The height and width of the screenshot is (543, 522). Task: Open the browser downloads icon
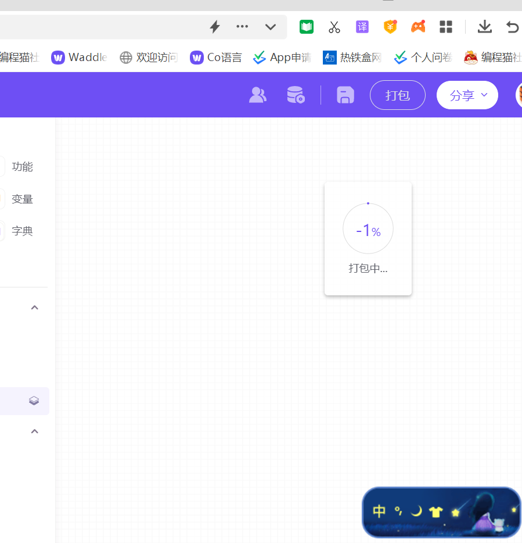pyautogui.click(x=485, y=27)
